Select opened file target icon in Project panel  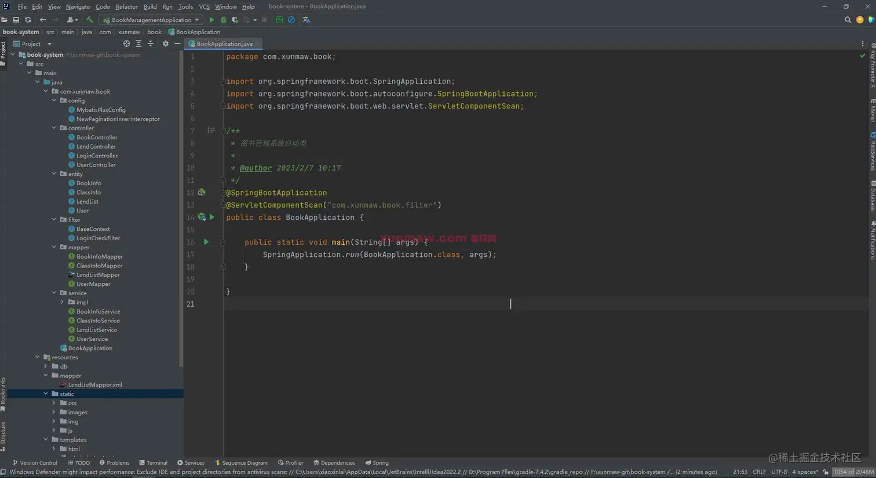[126, 43]
